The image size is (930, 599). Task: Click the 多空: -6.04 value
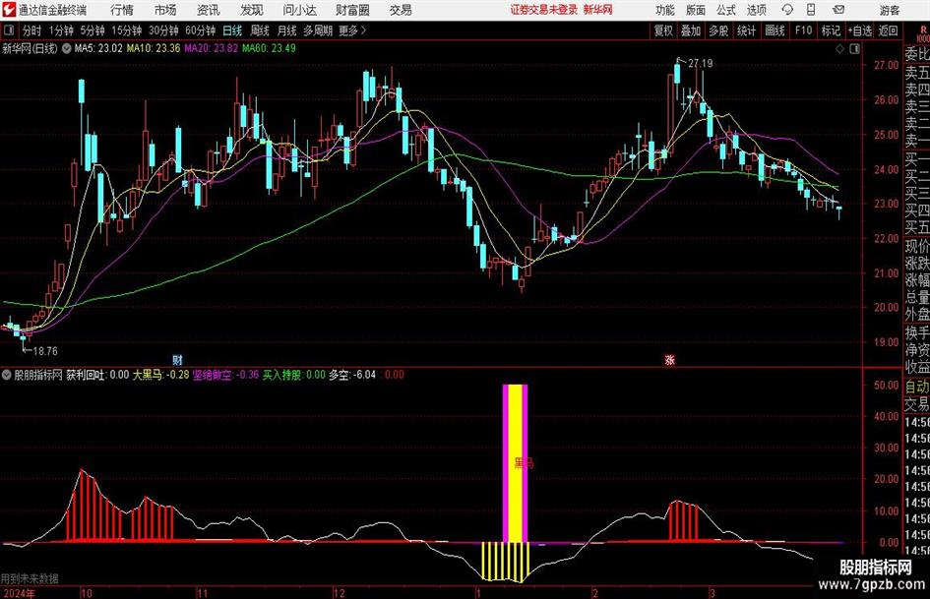[x=352, y=375]
